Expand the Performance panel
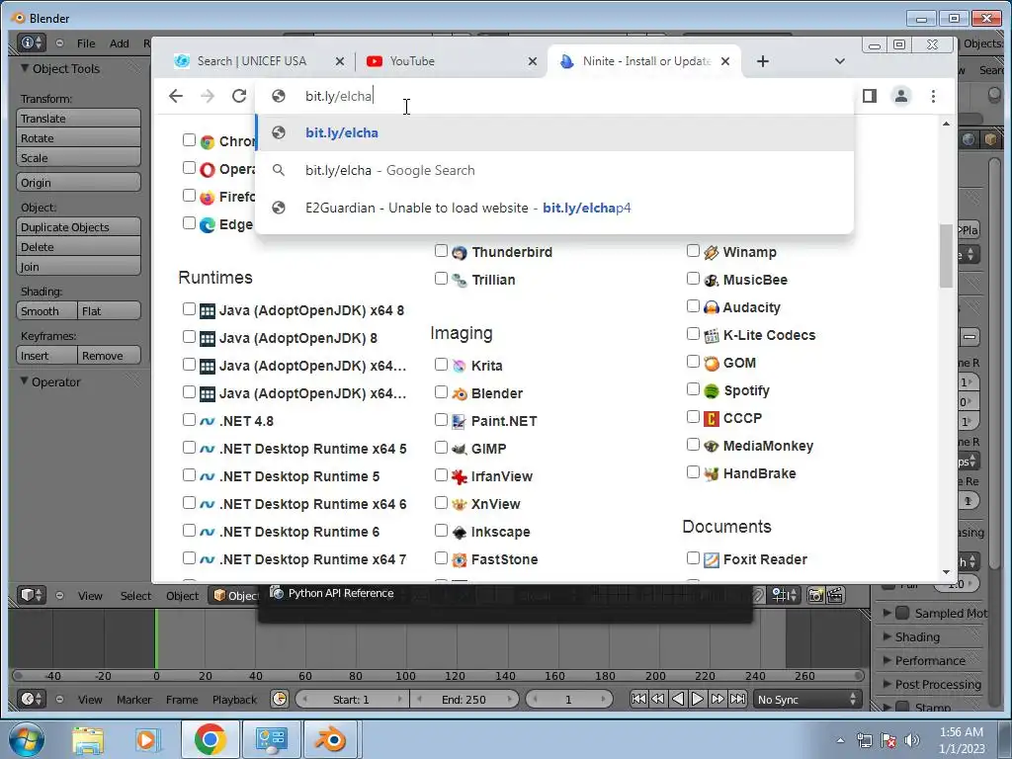The image size is (1012, 759). [x=886, y=660]
